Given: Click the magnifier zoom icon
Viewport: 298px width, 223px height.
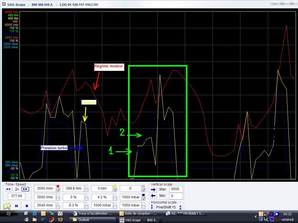Looking at the screenshot, I should point(7,206).
